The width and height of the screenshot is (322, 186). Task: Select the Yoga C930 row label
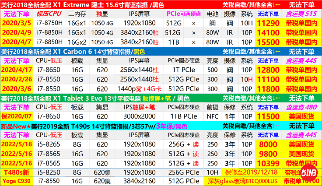pos(17,181)
